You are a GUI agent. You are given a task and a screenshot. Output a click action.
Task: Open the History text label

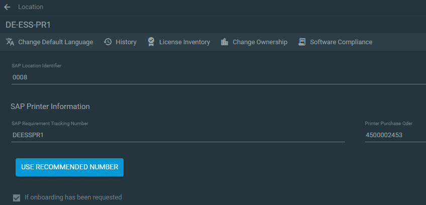(126, 42)
